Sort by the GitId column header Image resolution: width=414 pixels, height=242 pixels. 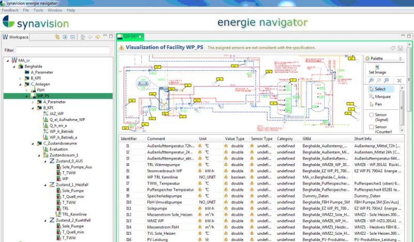(x=306, y=138)
